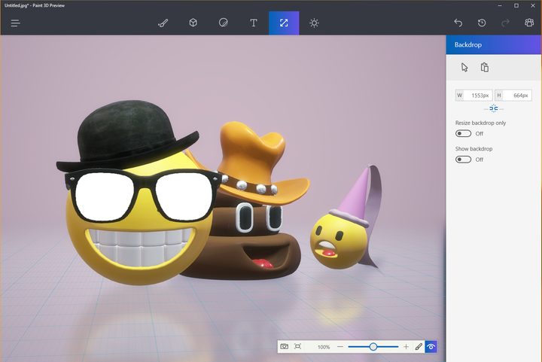Viewport: 542px width, 362px height.
Task: Select the Art tools brush icon
Action: [163, 23]
